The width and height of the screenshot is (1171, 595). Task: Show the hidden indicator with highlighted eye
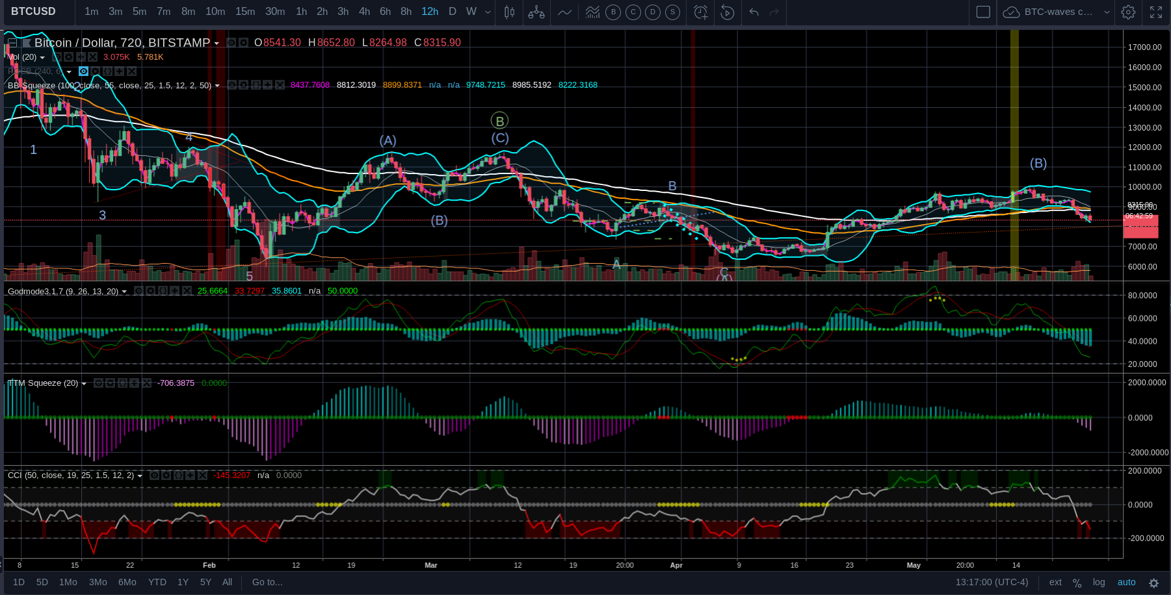[x=83, y=71]
